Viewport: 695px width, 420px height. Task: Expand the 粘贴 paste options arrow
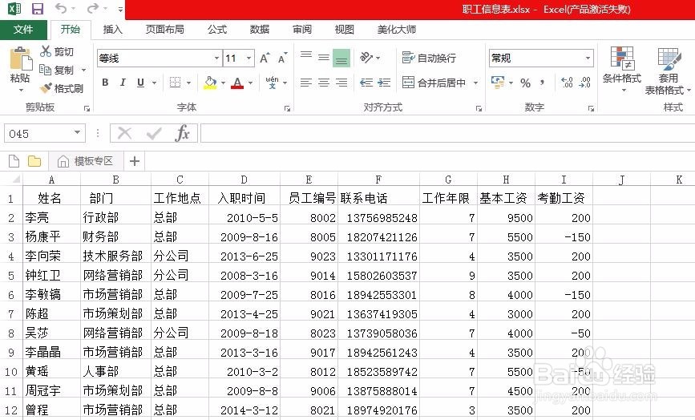[x=20, y=90]
